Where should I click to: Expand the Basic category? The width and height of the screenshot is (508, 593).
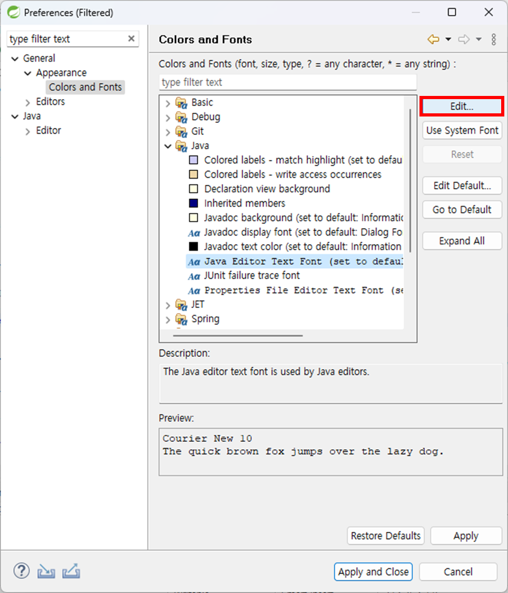[168, 103]
